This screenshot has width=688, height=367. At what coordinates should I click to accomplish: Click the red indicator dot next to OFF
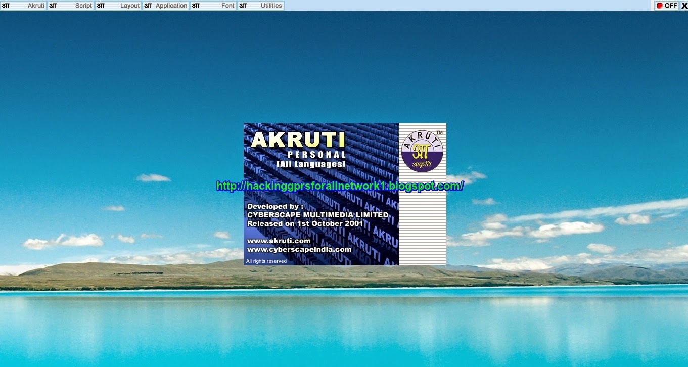(x=659, y=6)
